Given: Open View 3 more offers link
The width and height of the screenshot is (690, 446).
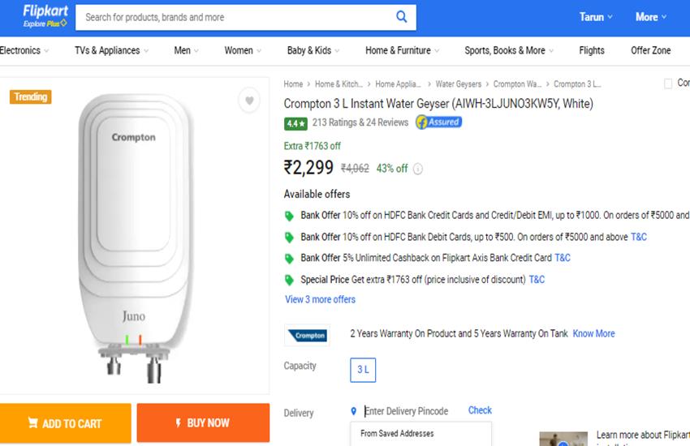Looking at the screenshot, I should click(320, 299).
